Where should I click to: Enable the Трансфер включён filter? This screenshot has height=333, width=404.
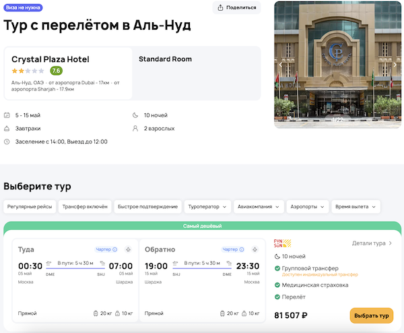(84, 206)
